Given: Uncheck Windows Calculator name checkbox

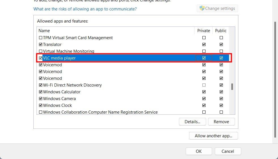Looking at the screenshot, I should point(40,92).
